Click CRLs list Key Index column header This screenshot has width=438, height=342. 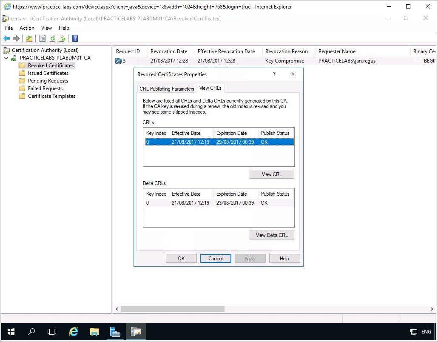(x=156, y=133)
